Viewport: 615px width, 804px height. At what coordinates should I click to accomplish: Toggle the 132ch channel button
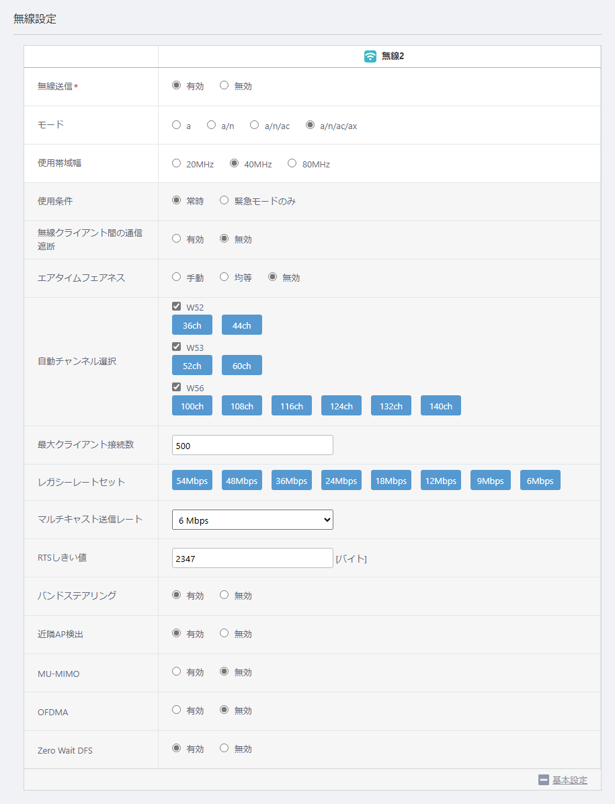391,405
